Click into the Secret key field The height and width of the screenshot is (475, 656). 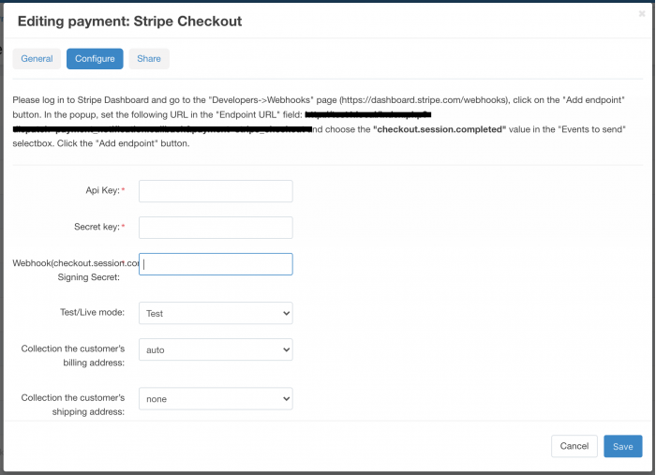tap(216, 228)
